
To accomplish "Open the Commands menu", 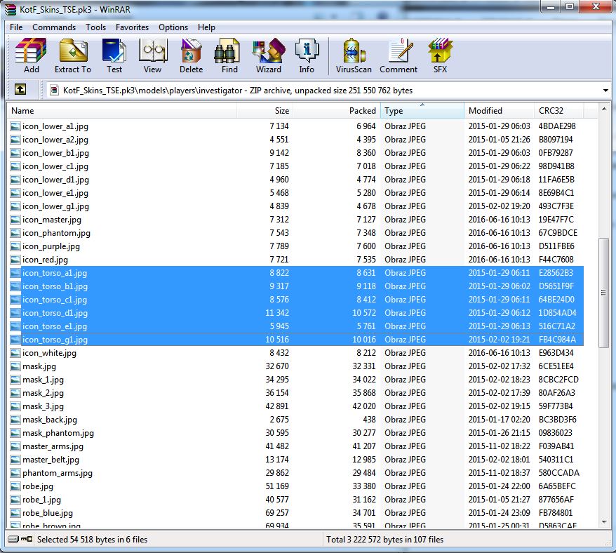I will click(54, 27).
